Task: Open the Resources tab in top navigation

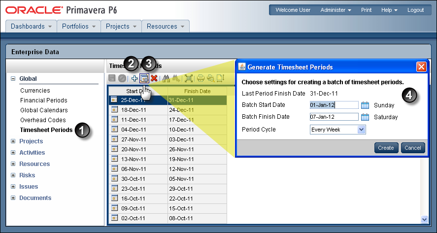Action: click(166, 26)
